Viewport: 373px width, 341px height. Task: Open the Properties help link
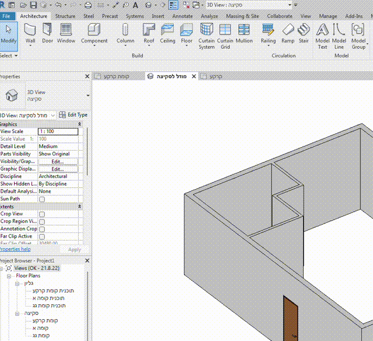click(x=15, y=249)
